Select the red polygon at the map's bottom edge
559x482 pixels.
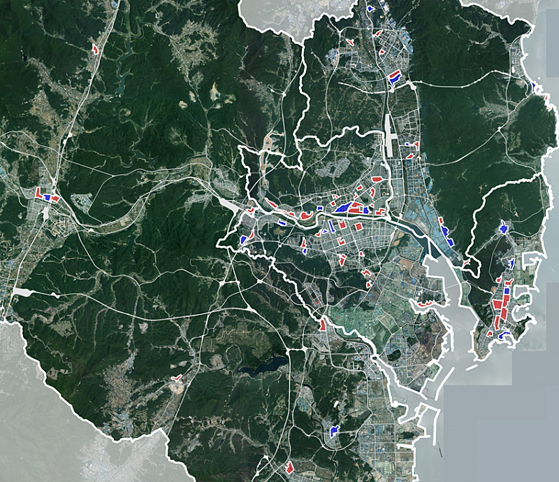pyautogui.click(x=289, y=468)
